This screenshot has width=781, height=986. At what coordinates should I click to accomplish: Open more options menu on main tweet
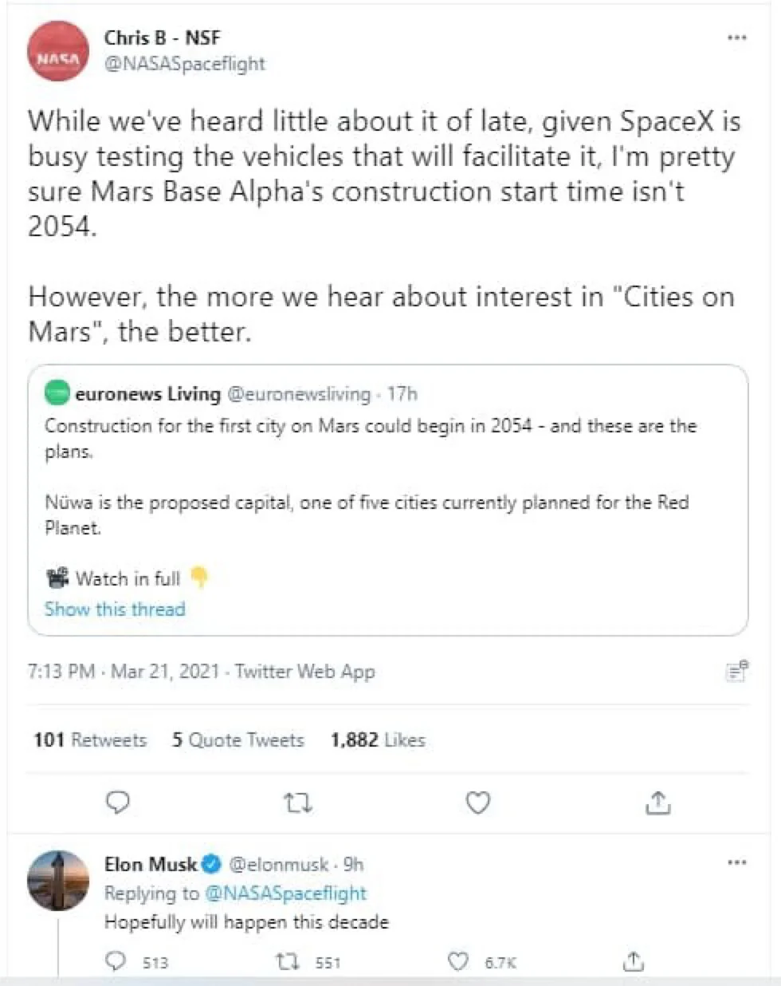click(737, 37)
